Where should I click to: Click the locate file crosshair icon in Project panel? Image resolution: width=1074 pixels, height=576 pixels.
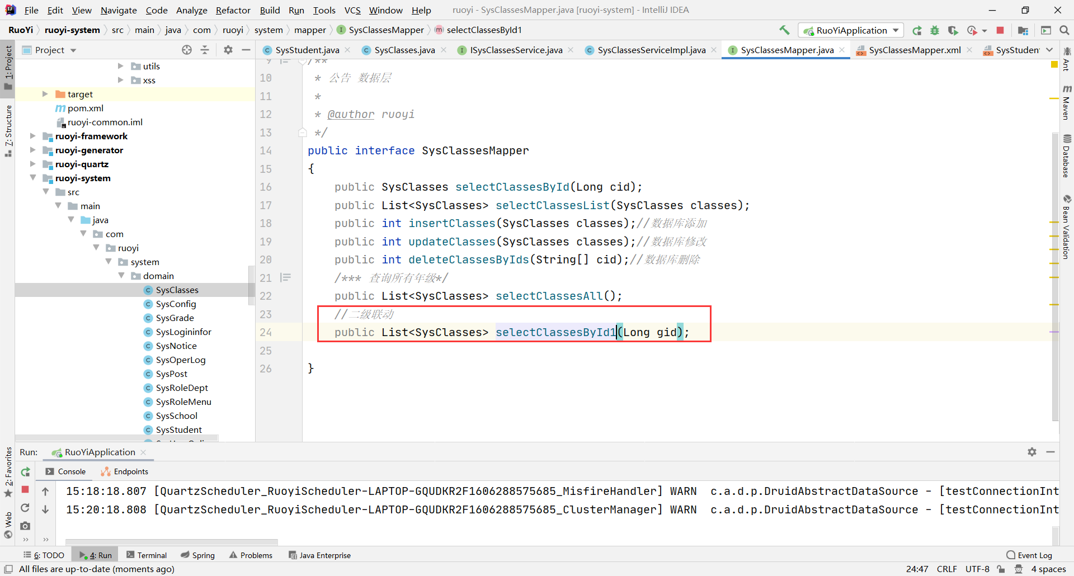click(187, 50)
